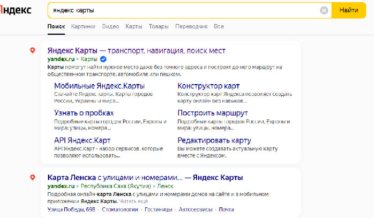Click the description Вы можете создавать актуальную карту

[x=228, y=152]
